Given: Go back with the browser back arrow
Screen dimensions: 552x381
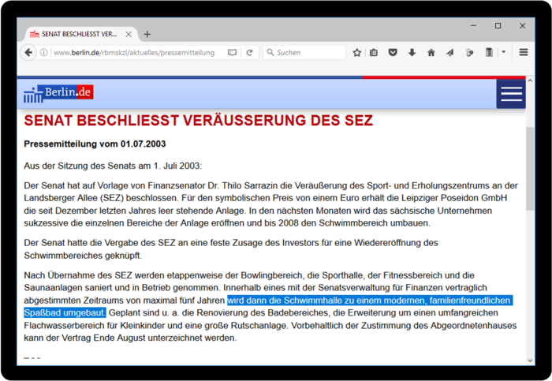Looking at the screenshot, I should pyautogui.click(x=28, y=53).
